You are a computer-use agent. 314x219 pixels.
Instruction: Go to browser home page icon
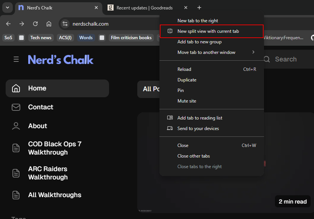tap(49, 24)
